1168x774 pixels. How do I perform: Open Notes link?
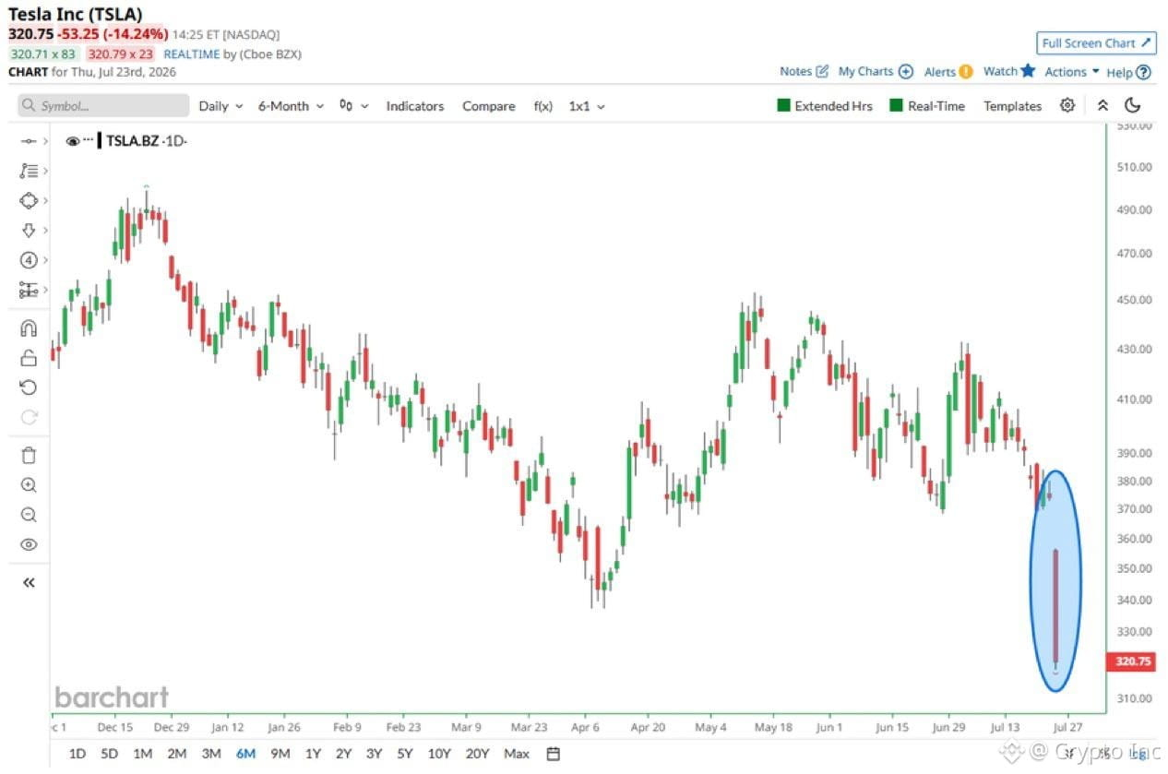pos(804,71)
